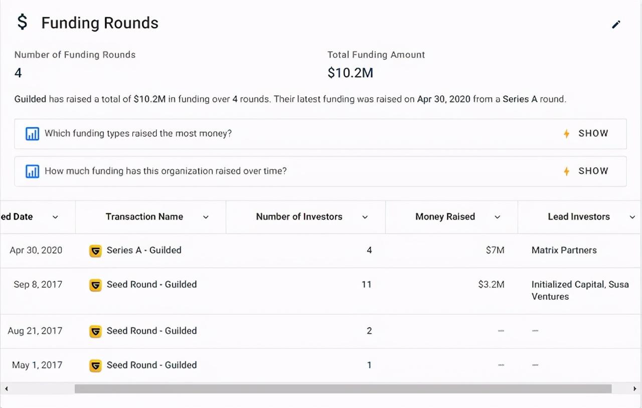Viewport: 642px width, 408px height.
Task: Click Total Funding Amount value $10.2M
Action: pos(350,73)
